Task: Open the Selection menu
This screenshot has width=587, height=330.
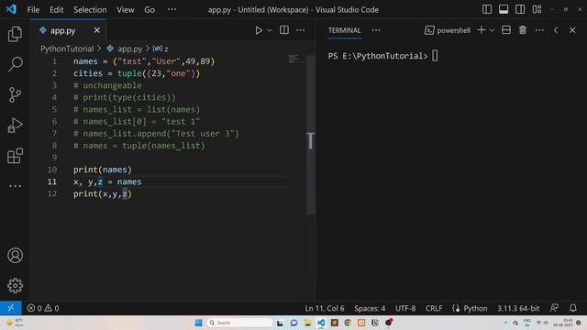Action: click(90, 10)
